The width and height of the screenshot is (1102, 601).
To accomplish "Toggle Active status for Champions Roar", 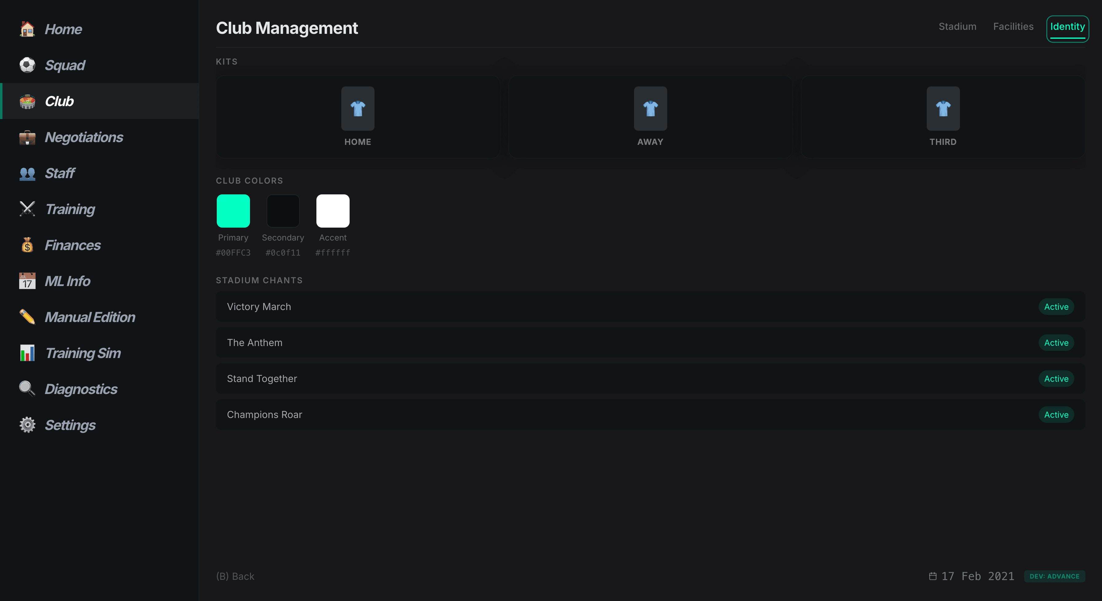I will coord(1056,414).
